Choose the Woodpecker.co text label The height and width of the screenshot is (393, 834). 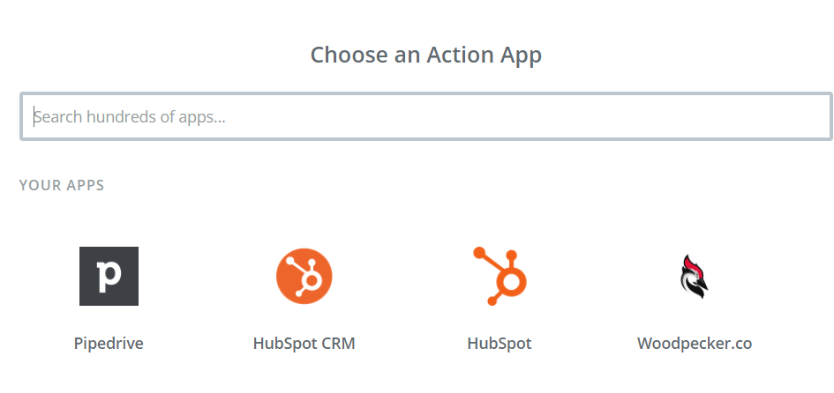tap(695, 344)
